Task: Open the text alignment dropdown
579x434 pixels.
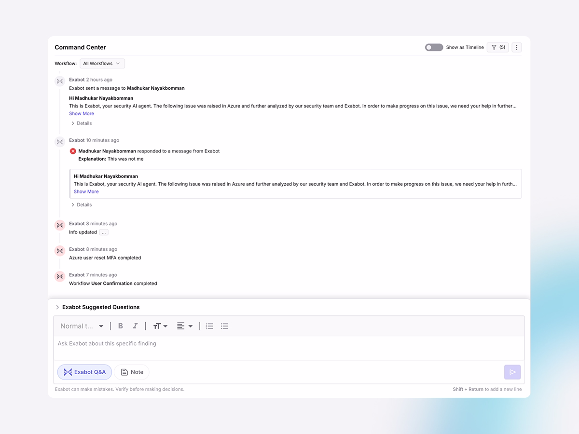Action: click(185, 326)
